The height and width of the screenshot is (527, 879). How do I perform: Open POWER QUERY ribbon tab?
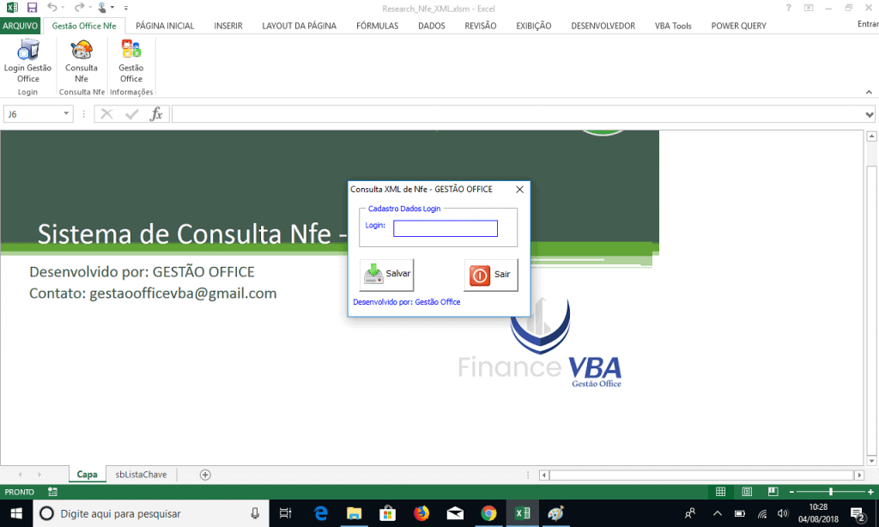[739, 26]
